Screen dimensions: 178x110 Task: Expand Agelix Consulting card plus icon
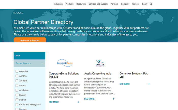point(113,99)
